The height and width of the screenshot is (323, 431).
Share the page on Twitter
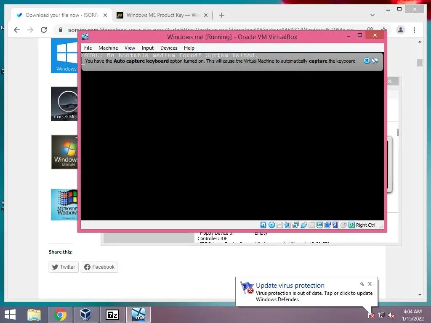point(64,267)
